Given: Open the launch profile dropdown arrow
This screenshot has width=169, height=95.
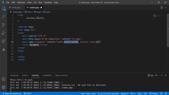Looking at the screenshot, I should (158, 75).
